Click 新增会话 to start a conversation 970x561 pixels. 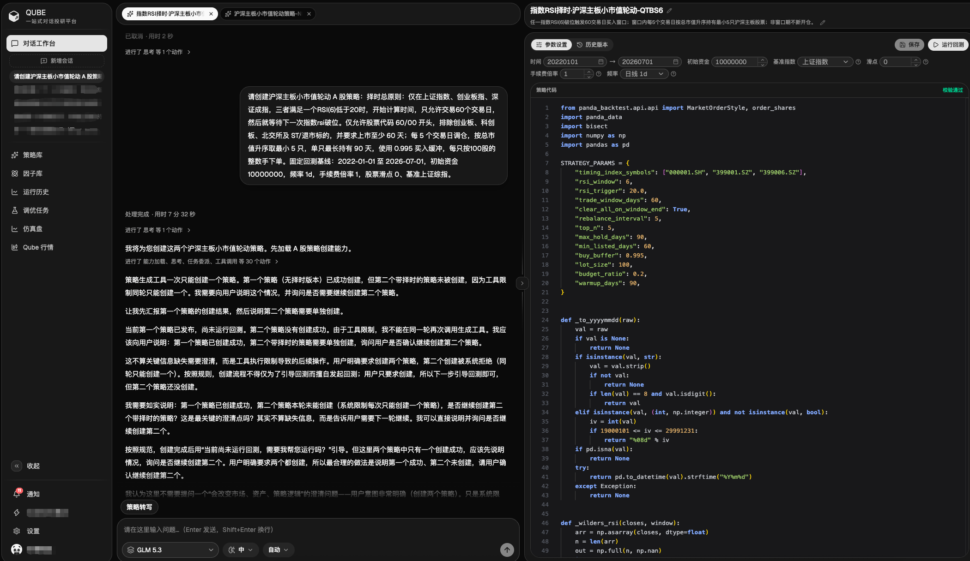[56, 61]
